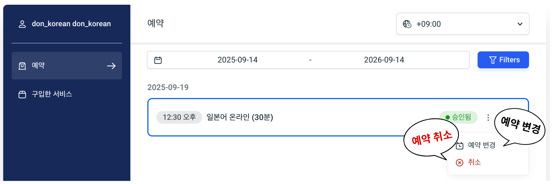Click the 구입한 서비스 package icon
Image resolution: width=553 pixels, height=184 pixels.
tap(22, 94)
